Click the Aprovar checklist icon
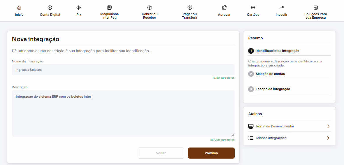Image resolution: width=344 pixels, height=165 pixels. click(224, 8)
